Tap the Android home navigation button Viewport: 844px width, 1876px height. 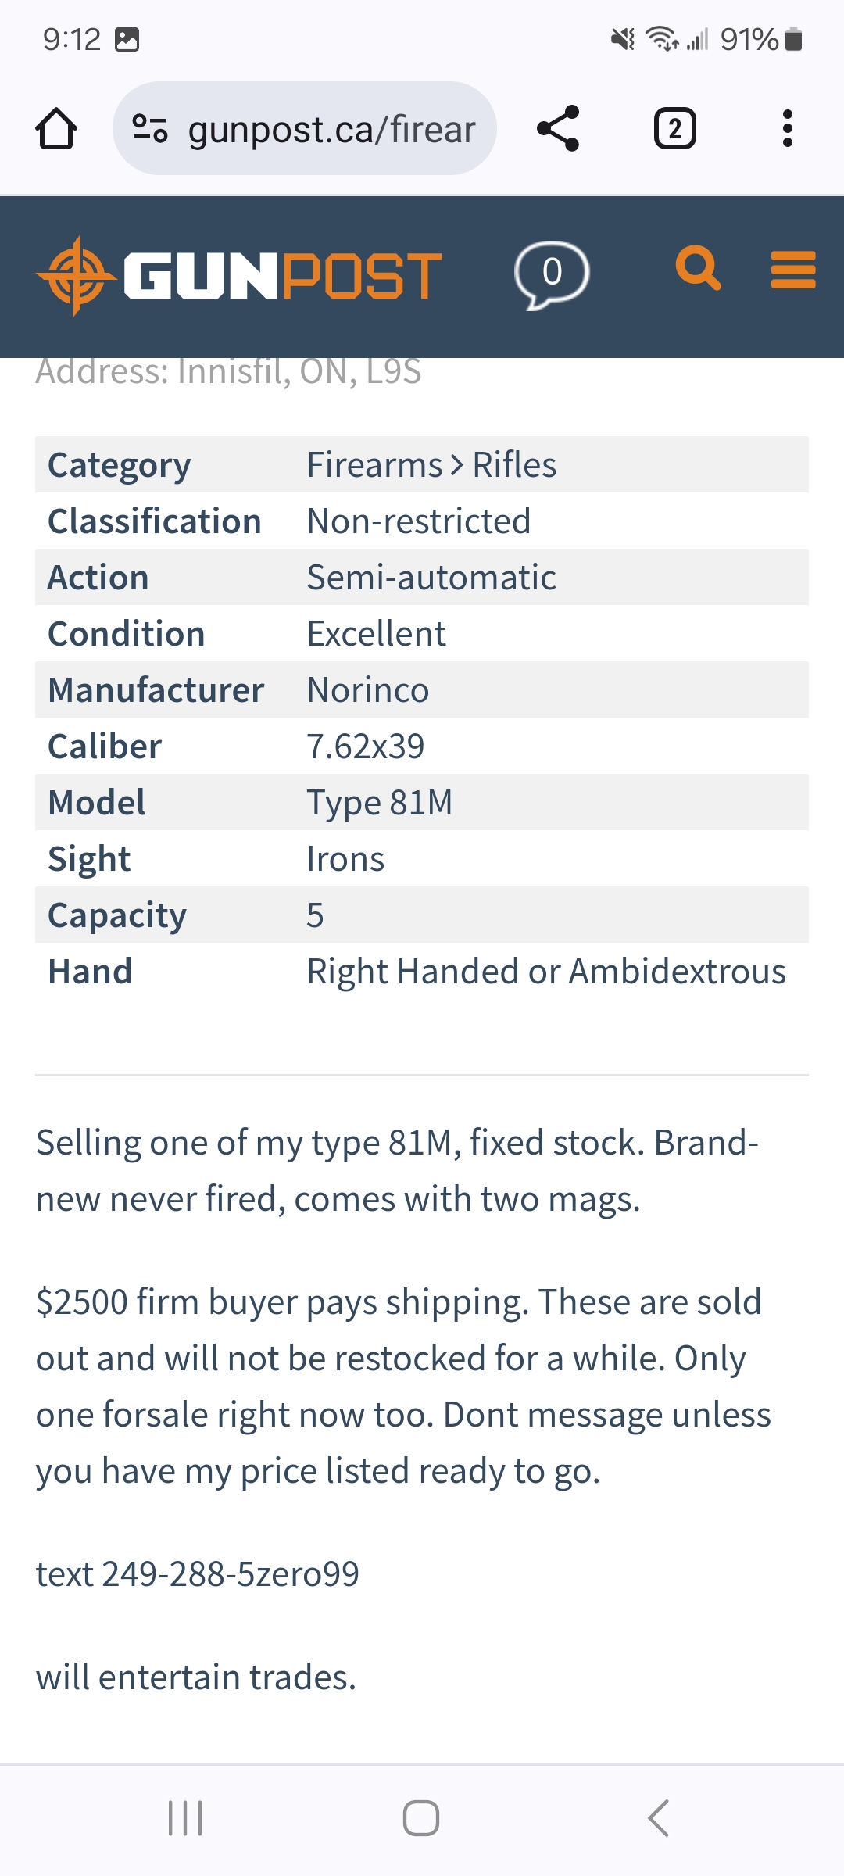[421, 1818]
